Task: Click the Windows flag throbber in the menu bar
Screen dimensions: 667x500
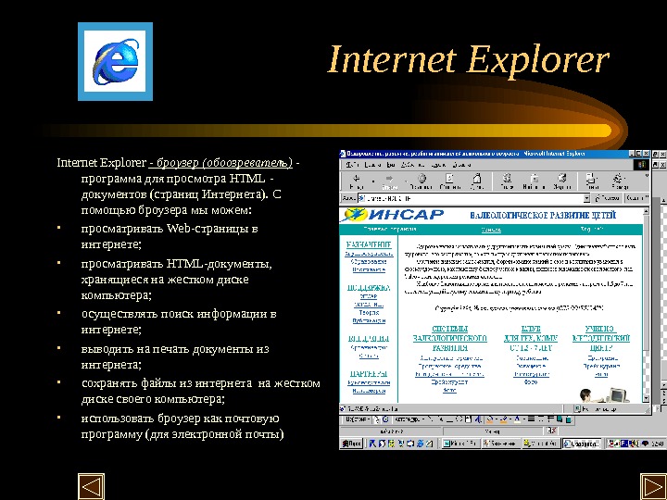Action: pyautogui.click(x=641, y=165)
